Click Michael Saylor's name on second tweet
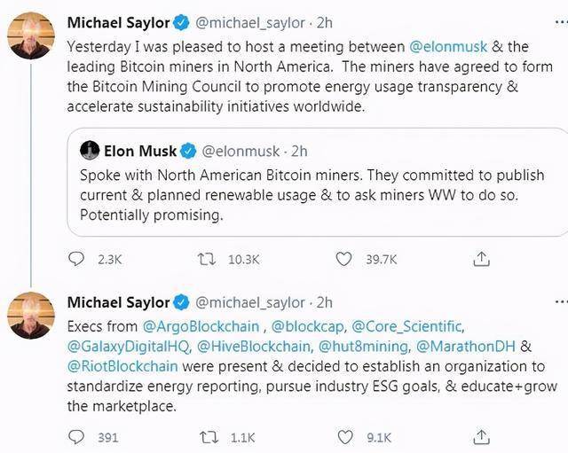Screen dimensions: 568x453 click(x=117, y=301)
